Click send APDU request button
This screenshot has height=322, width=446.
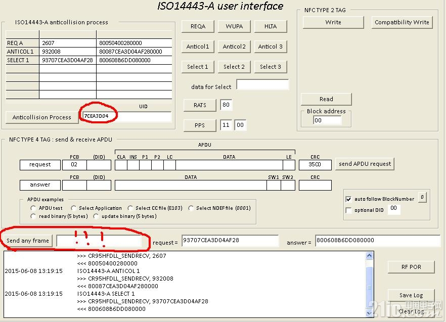click(365, 164)
